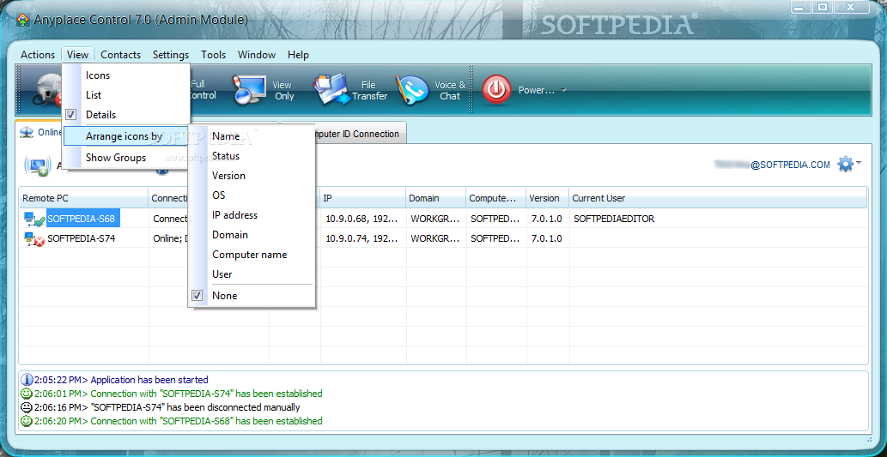
Task: Close the open View menu
Action: point(77,55)
